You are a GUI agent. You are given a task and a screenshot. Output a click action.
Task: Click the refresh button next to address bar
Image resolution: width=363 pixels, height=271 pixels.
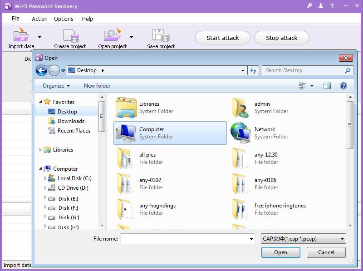click(x=253, y=70)
